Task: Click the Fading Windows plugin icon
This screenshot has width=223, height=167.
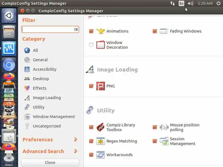Action: tap(164, 31)
